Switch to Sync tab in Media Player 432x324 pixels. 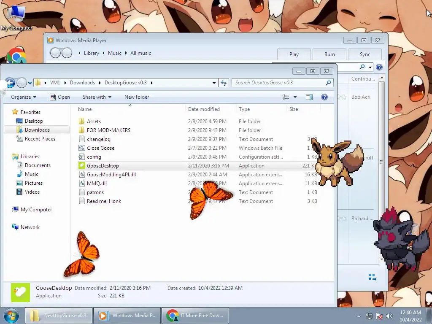365,54
